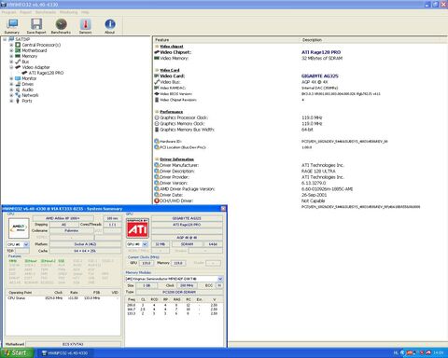The height and width of the screenshot is (358, 448).
Task: Click the Audio speaker tree icon
Action: 18,89
